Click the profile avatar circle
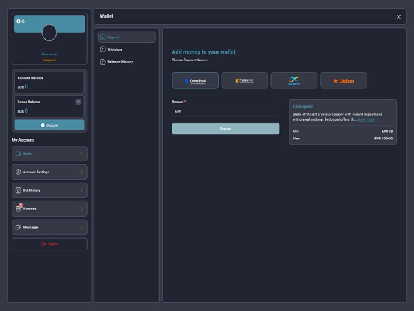 pyautogui.click(x=49, y=32)
